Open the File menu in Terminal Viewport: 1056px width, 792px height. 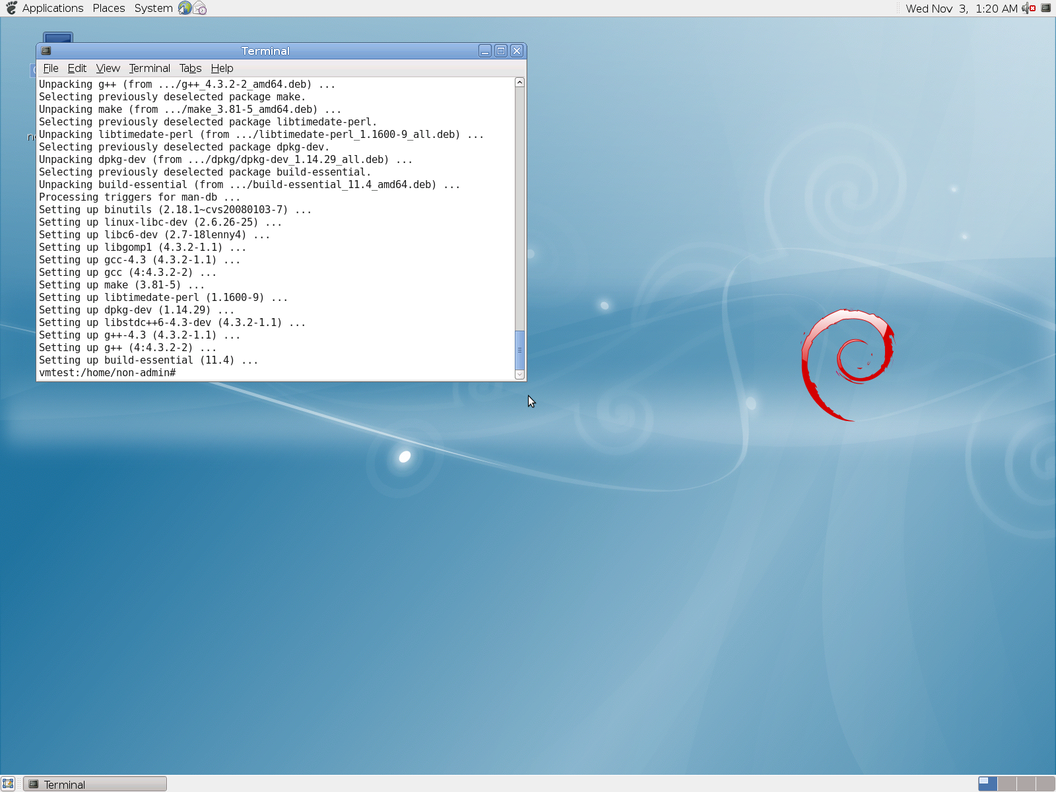pyautogui.click(x=51, y=68)
